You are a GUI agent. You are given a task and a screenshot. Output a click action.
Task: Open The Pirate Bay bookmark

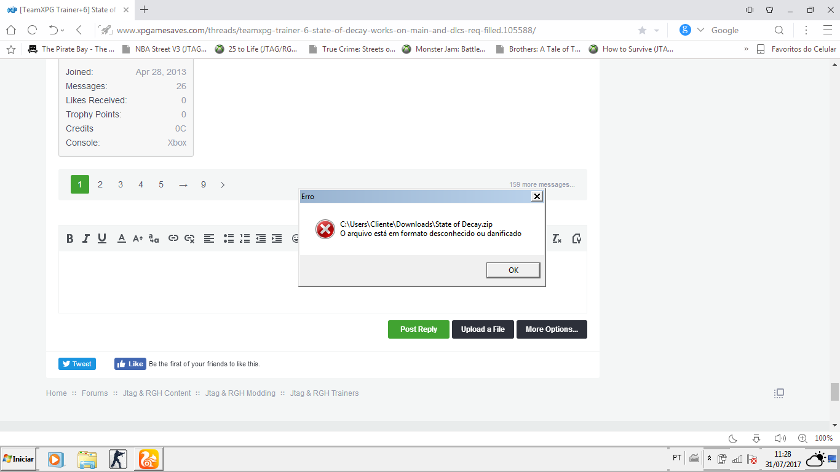click(x=71, y=49)
